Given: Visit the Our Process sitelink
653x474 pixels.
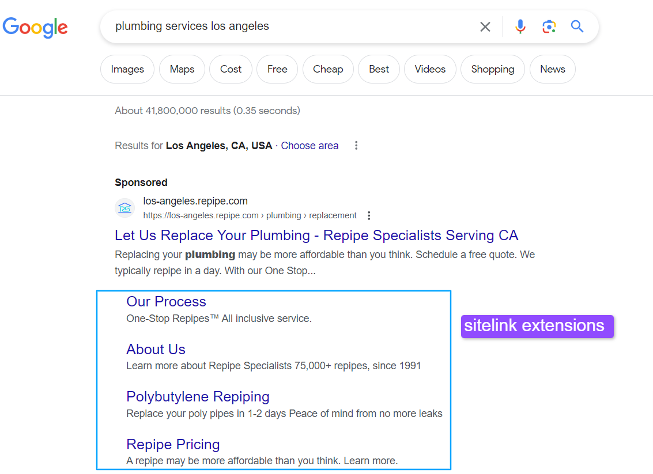Looking at the screenshot, I should pos(166,302).
